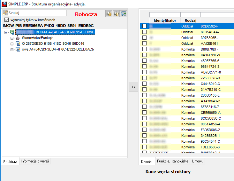
Task: Check the box in row 3976306B-
Action: [x=145, y=37]
